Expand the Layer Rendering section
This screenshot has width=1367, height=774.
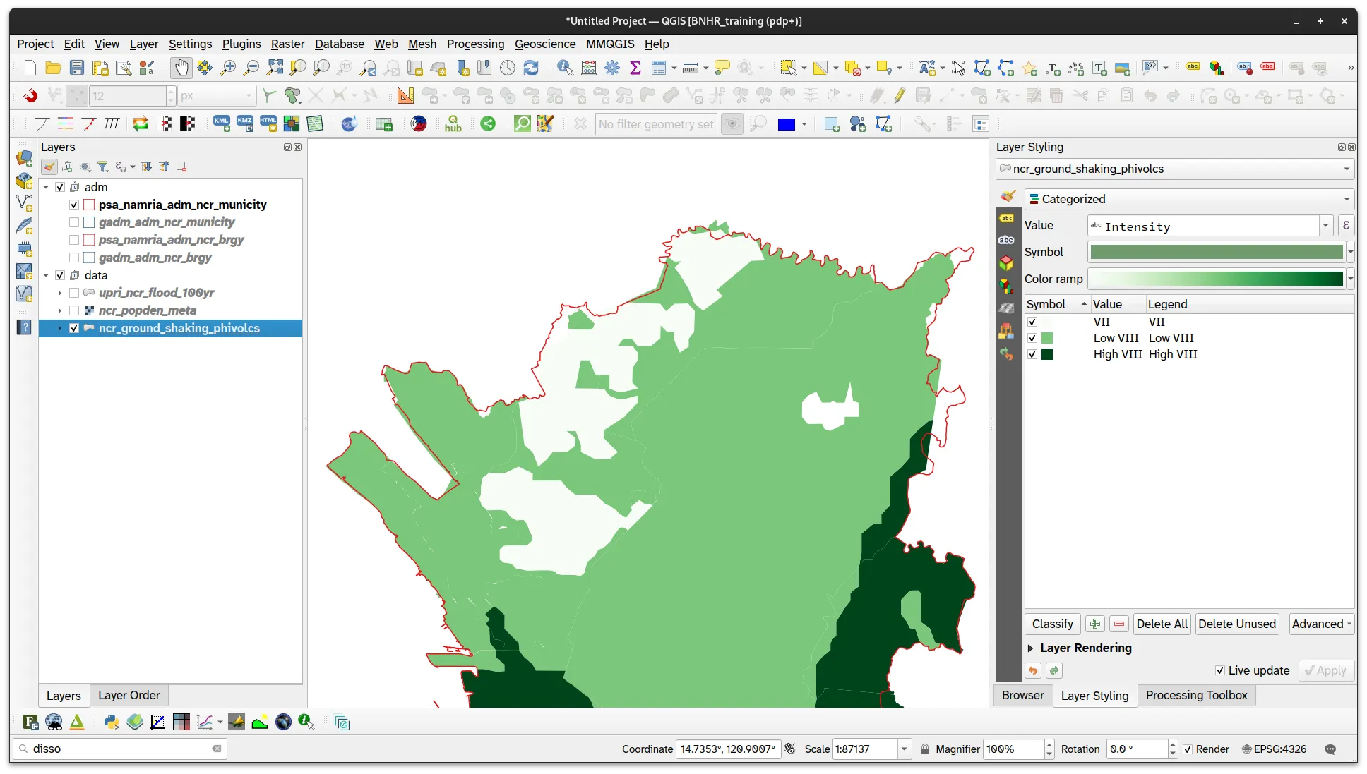(x=1030, y=648)
